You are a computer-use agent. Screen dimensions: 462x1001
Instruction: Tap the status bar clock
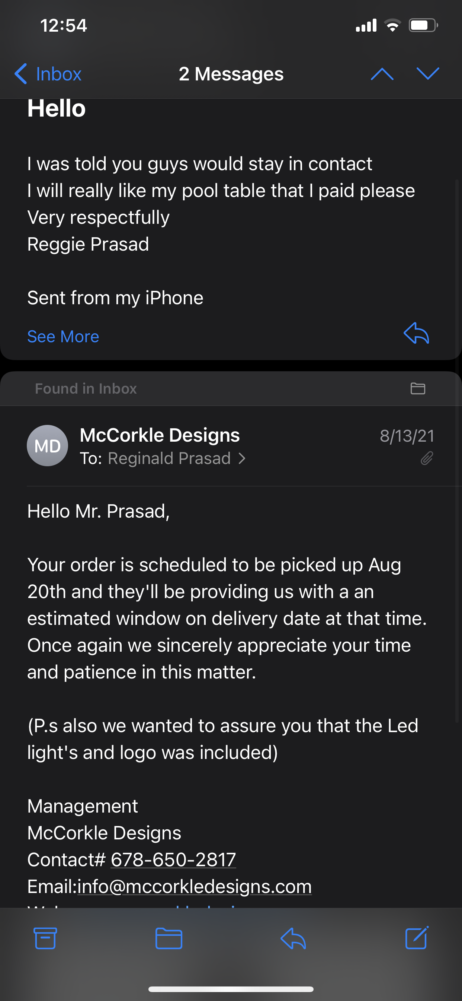coord(63,26)
